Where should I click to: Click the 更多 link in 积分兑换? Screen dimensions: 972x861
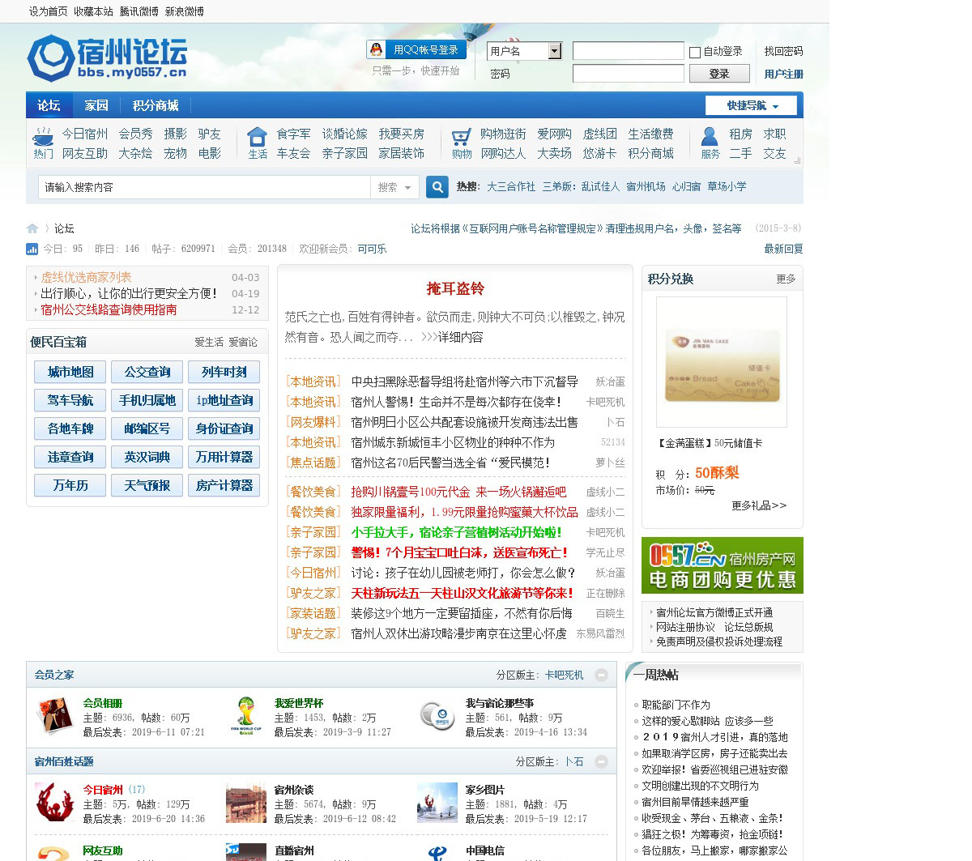pos(786,279)
